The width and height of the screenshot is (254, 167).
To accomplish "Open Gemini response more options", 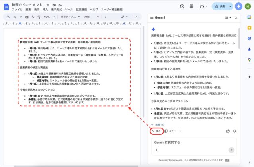I will (x=180, y=131).
